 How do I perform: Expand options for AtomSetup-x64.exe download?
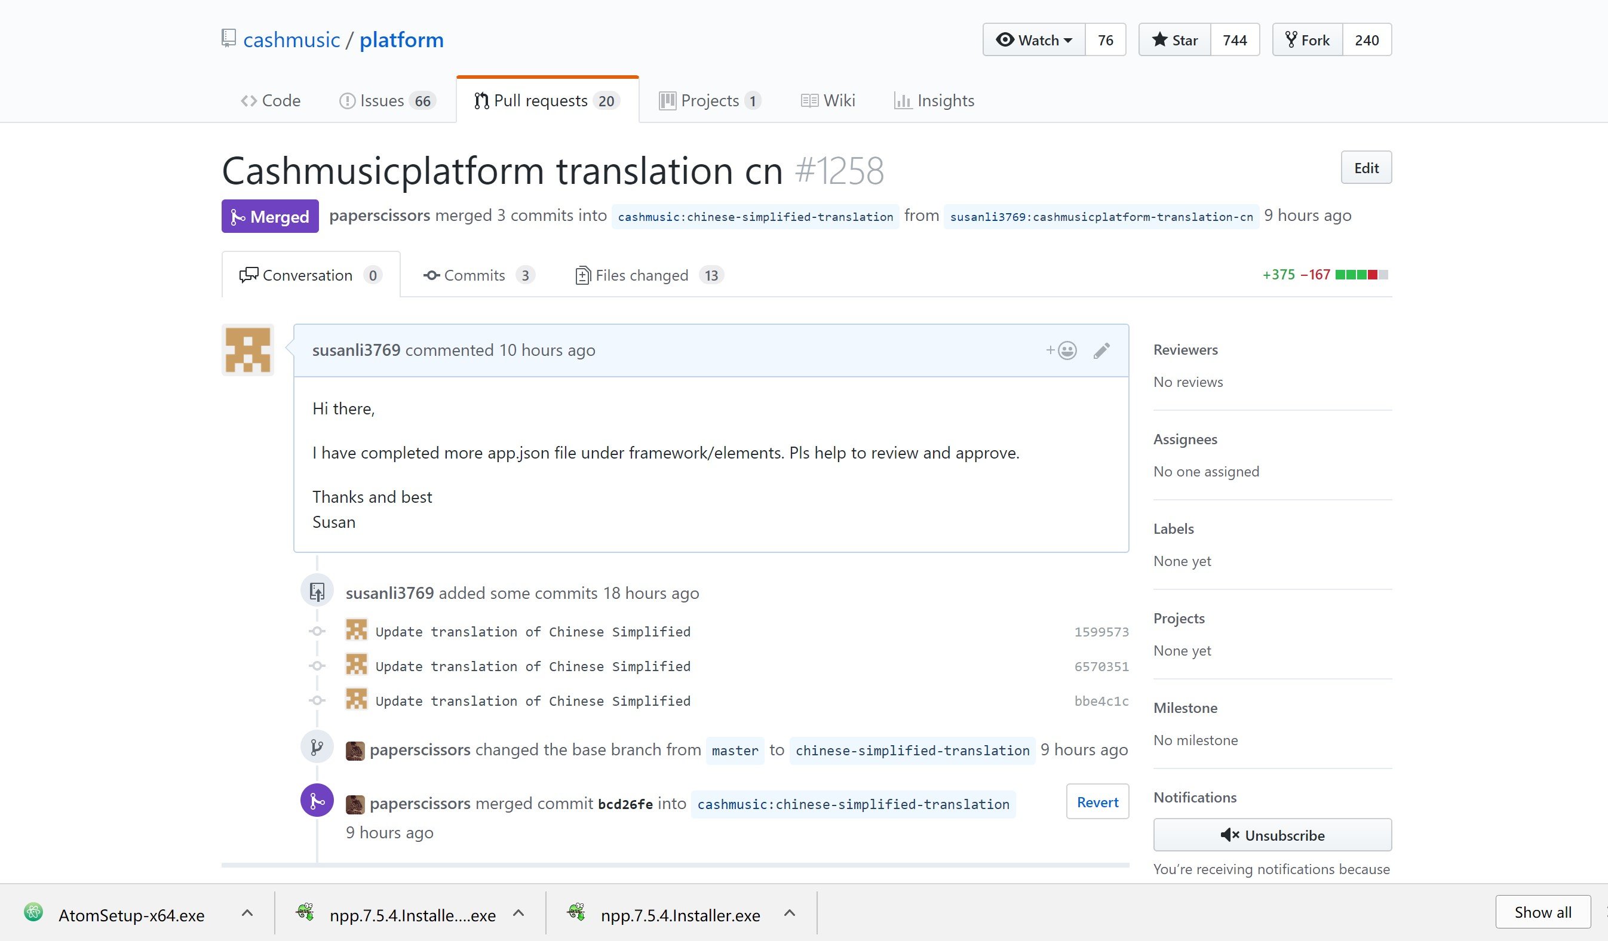pos(247,913)
